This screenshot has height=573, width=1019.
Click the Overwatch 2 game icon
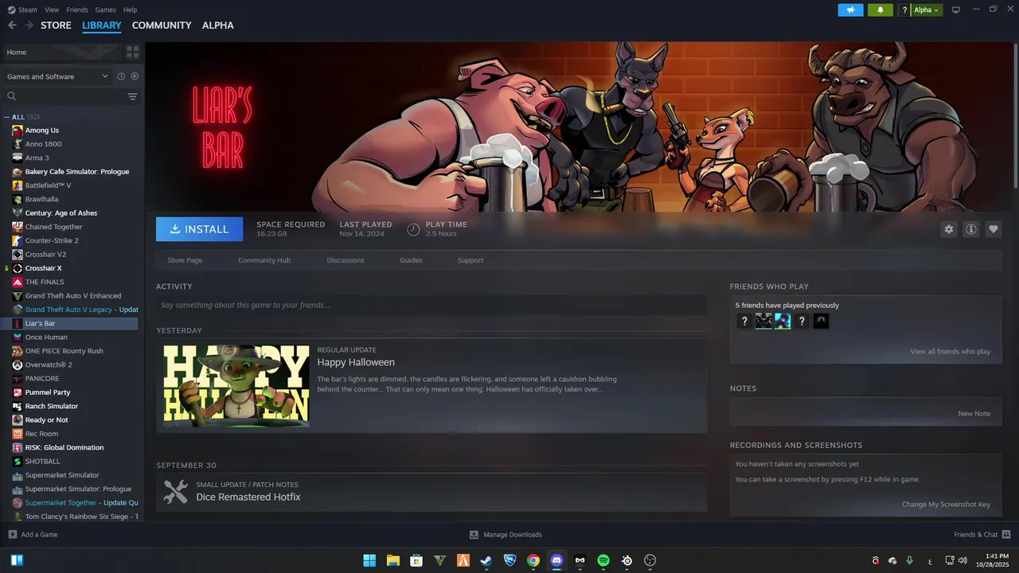18,364
